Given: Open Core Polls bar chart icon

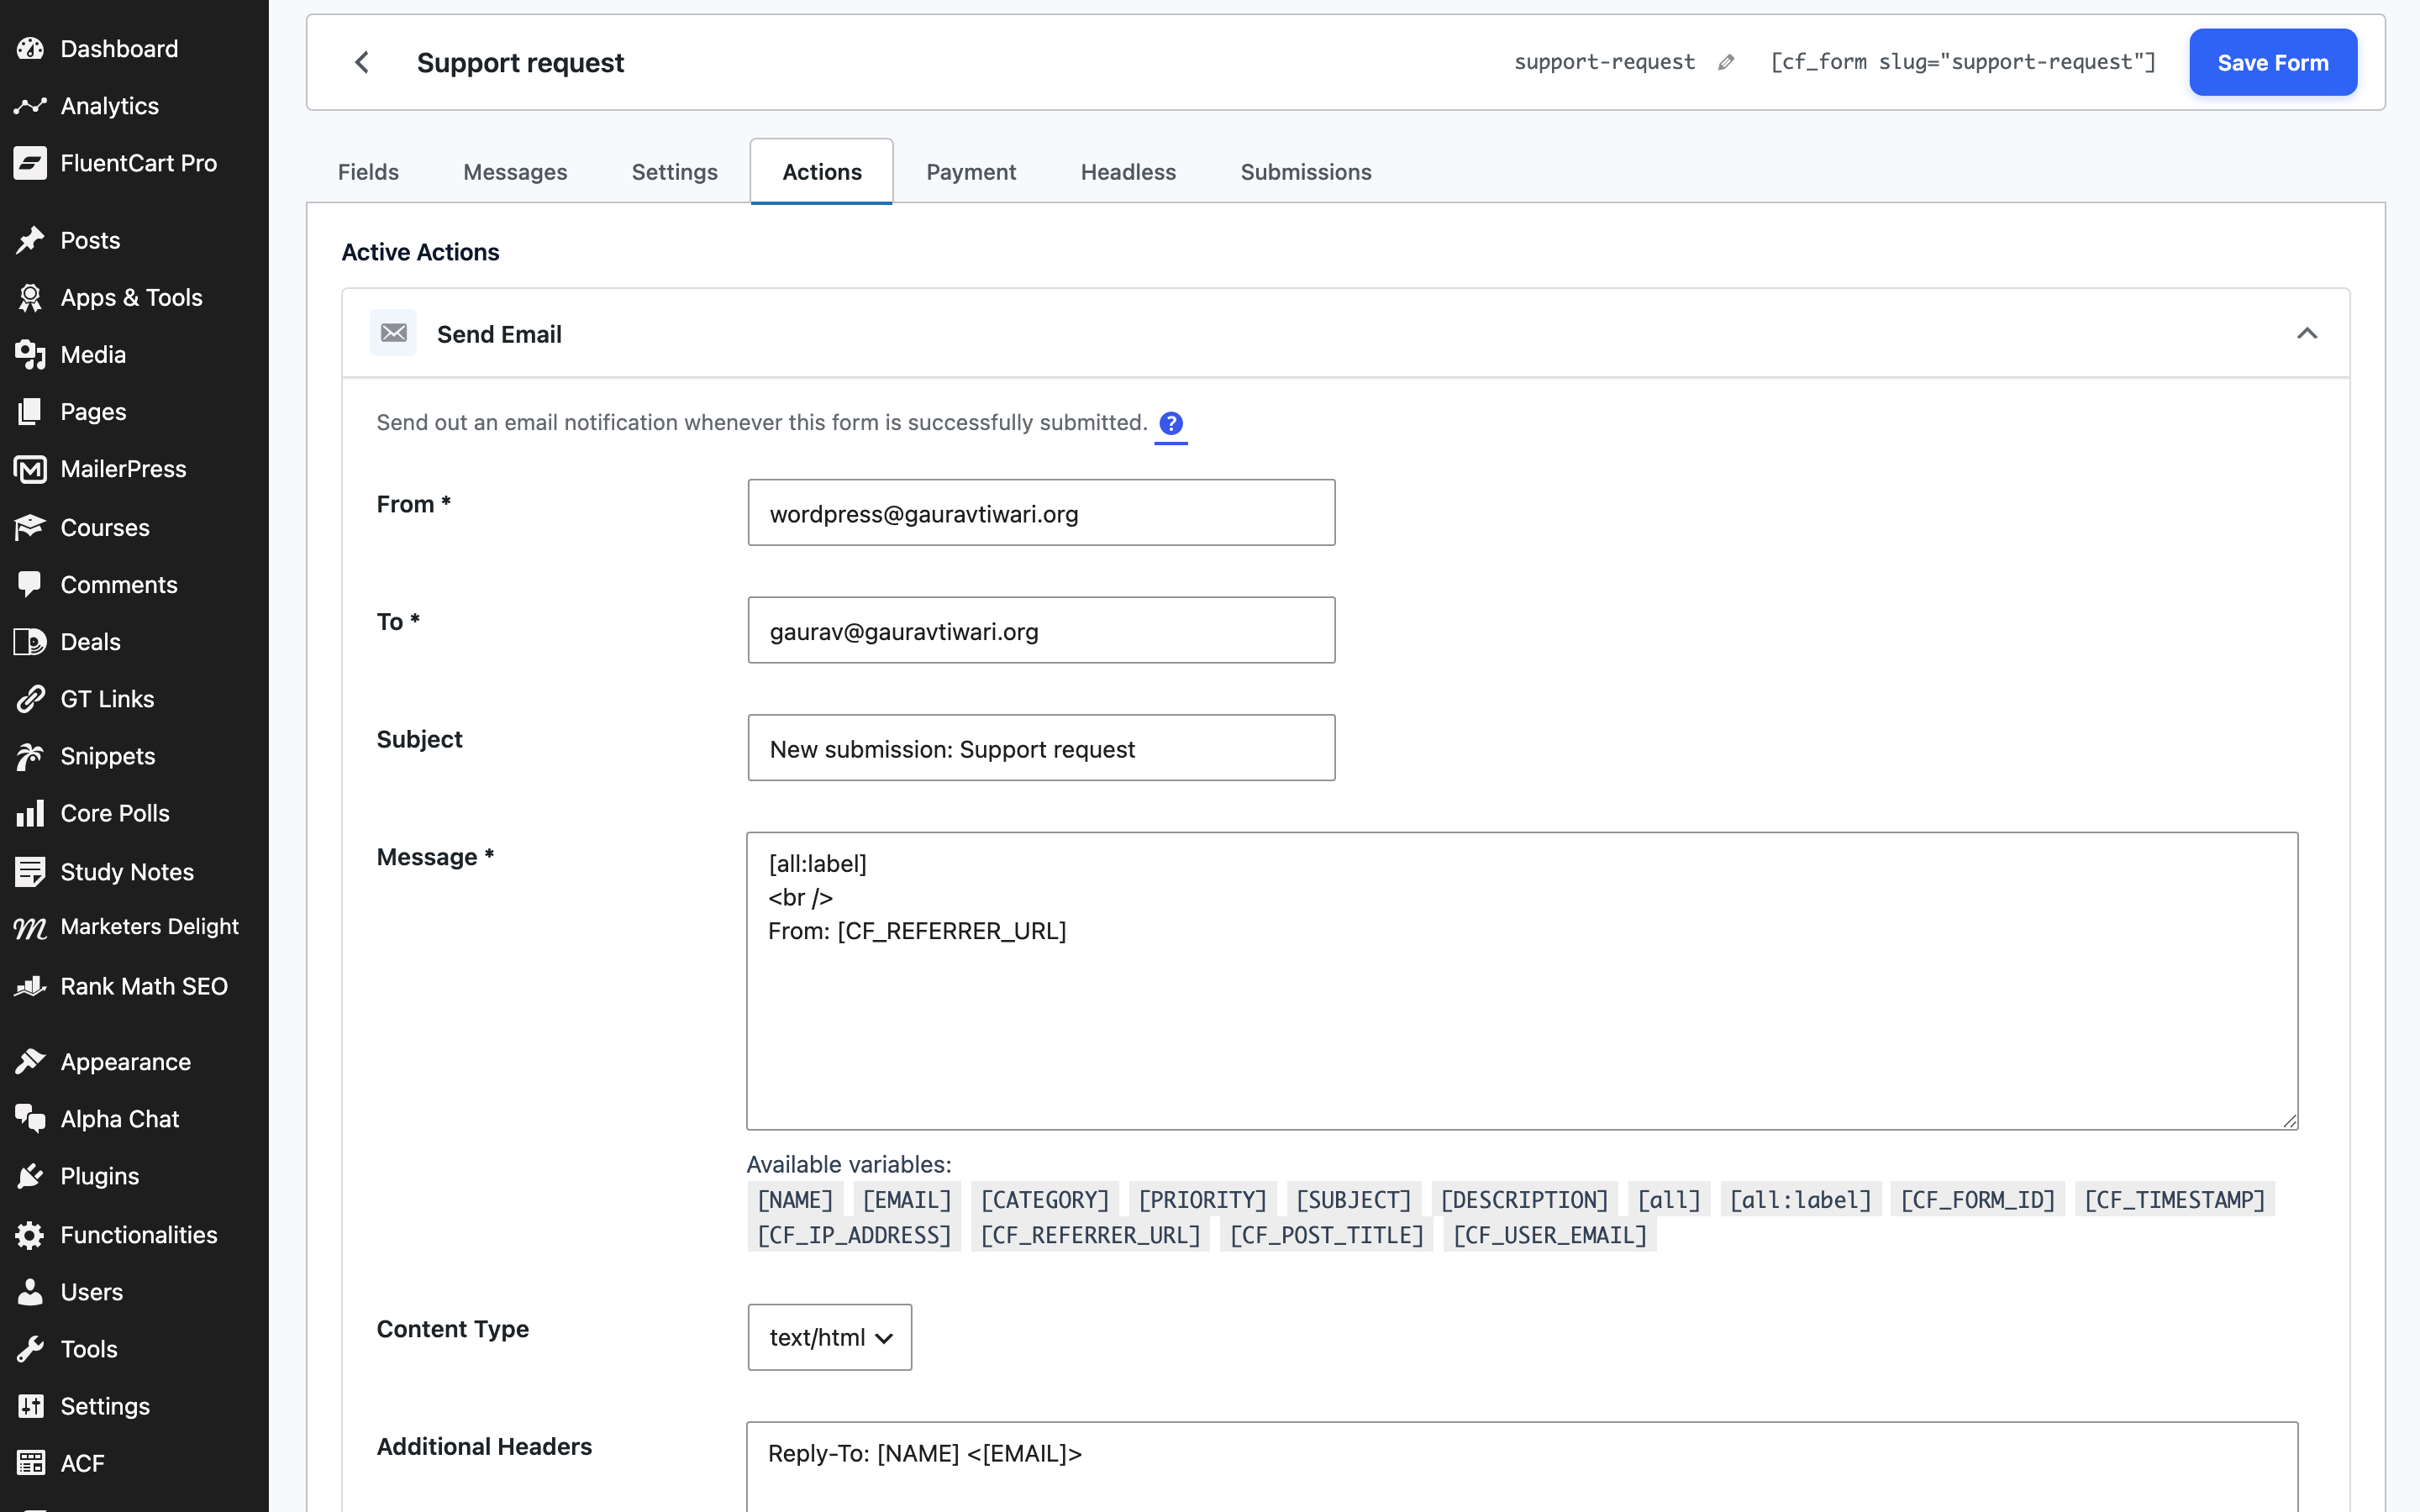Looking at the screenshot, I should 30,813.
